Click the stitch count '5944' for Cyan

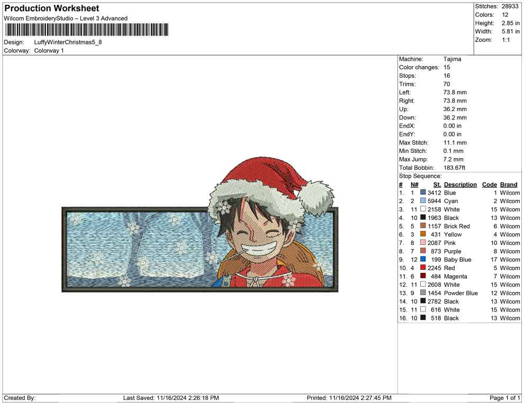tap(435, 201)
